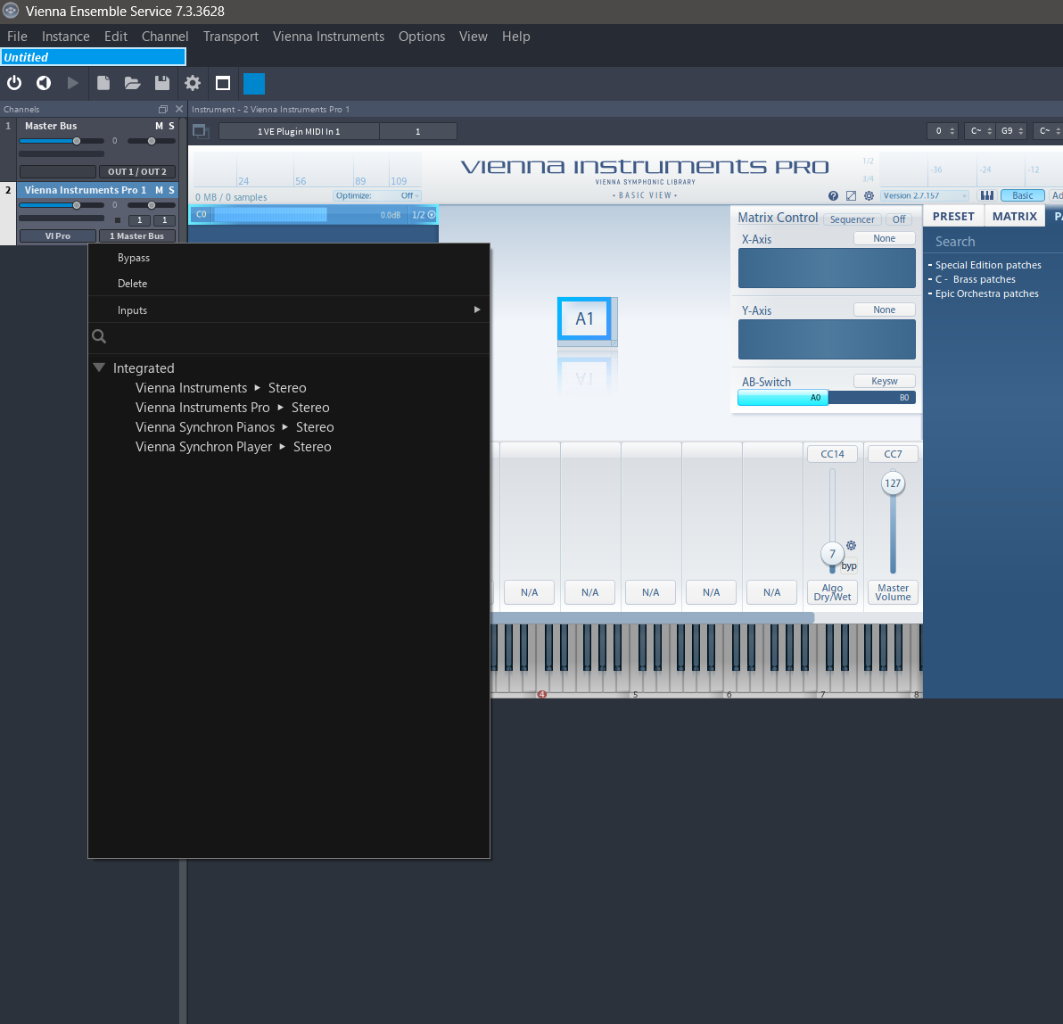Viewport: 1063px width, 1024px height.
Task: Click the detach instrument window icon
Action: pyautogui.click(x=201, y=131)
